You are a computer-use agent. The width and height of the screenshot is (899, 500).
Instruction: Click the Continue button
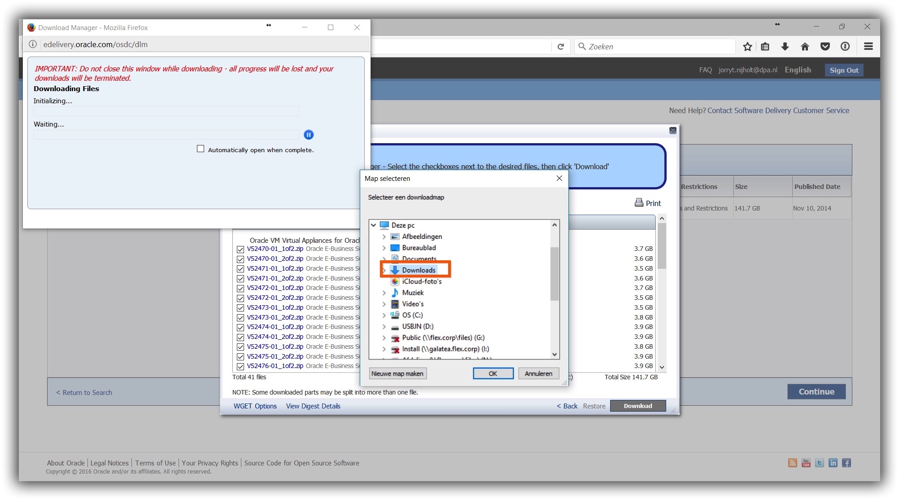(816, 391)
